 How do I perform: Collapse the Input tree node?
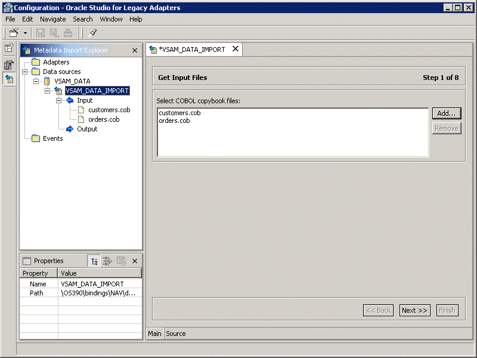point(58,100)
